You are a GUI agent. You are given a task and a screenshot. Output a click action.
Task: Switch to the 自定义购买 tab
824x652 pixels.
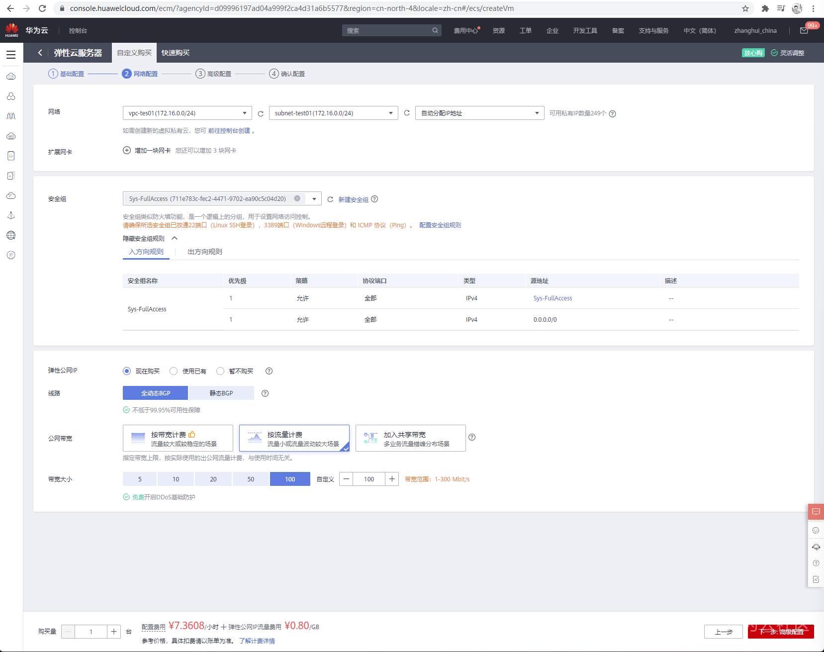pos(134,53)
